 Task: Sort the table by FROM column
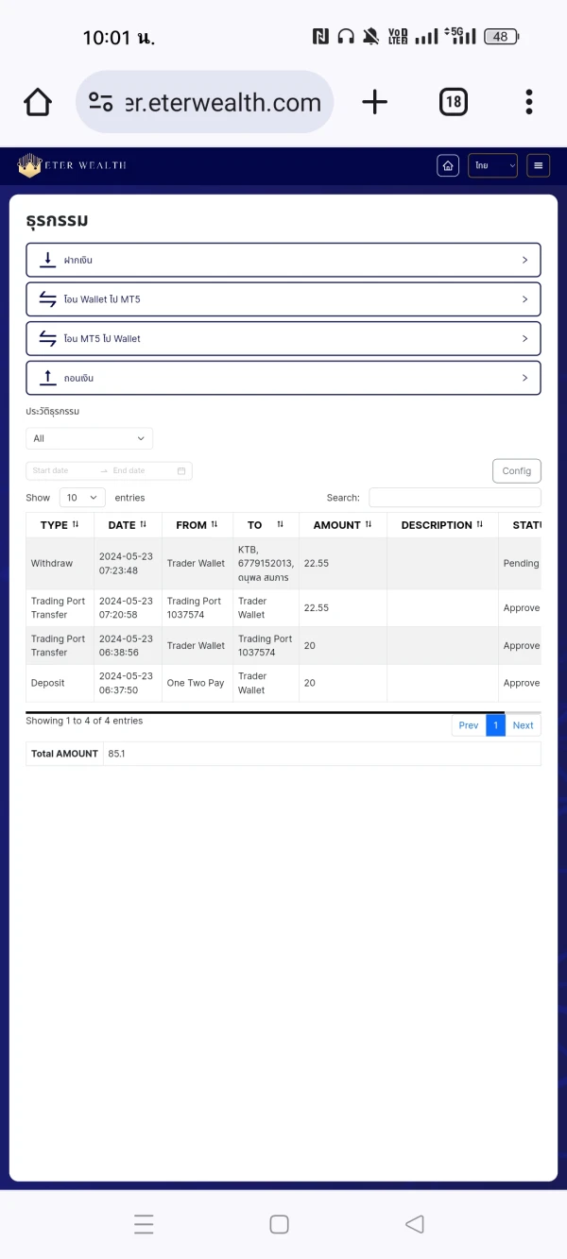[x=197, y=525]
